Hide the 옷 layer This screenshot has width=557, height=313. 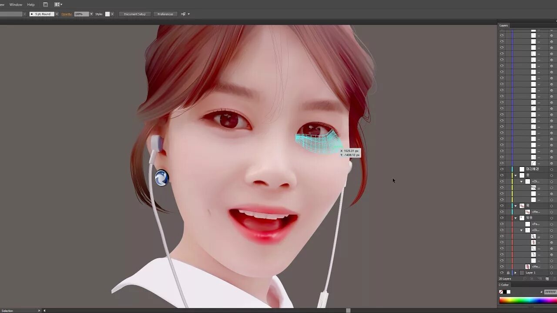click(502, 175)
